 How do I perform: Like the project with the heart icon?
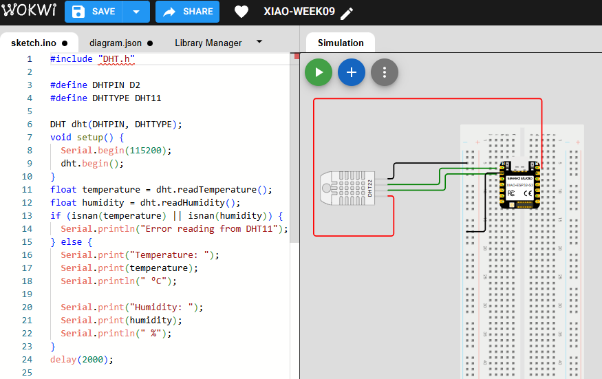pos(241,12)
